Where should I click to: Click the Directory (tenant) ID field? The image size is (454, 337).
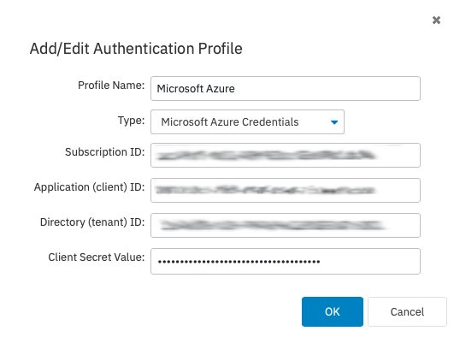pos(286,225)
